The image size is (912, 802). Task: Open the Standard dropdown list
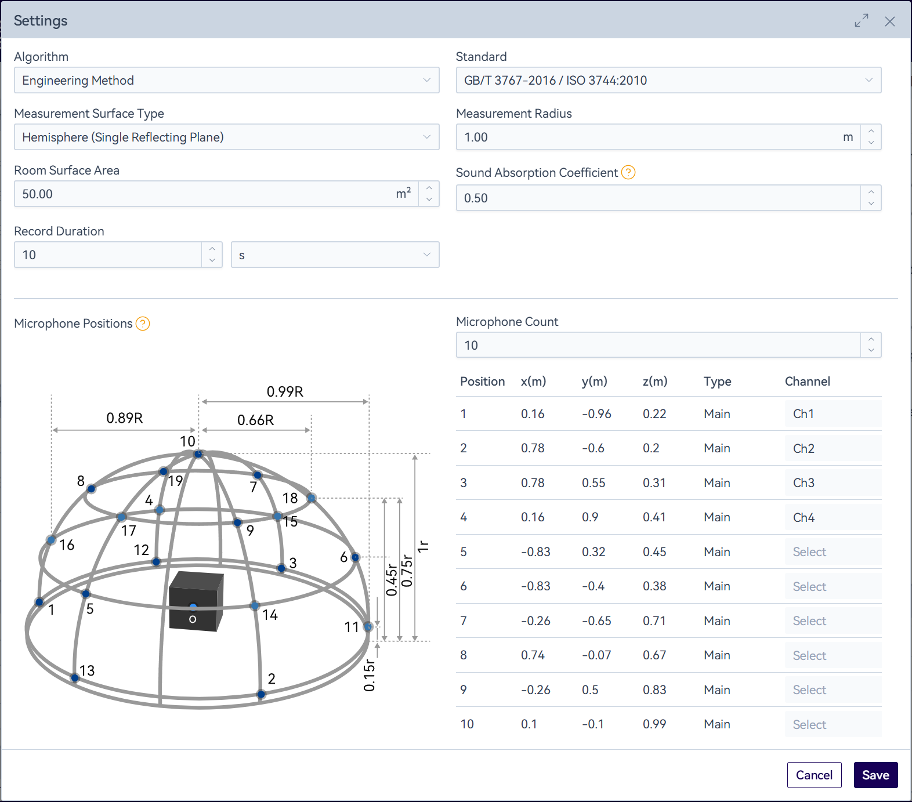(x=668, y=80)
